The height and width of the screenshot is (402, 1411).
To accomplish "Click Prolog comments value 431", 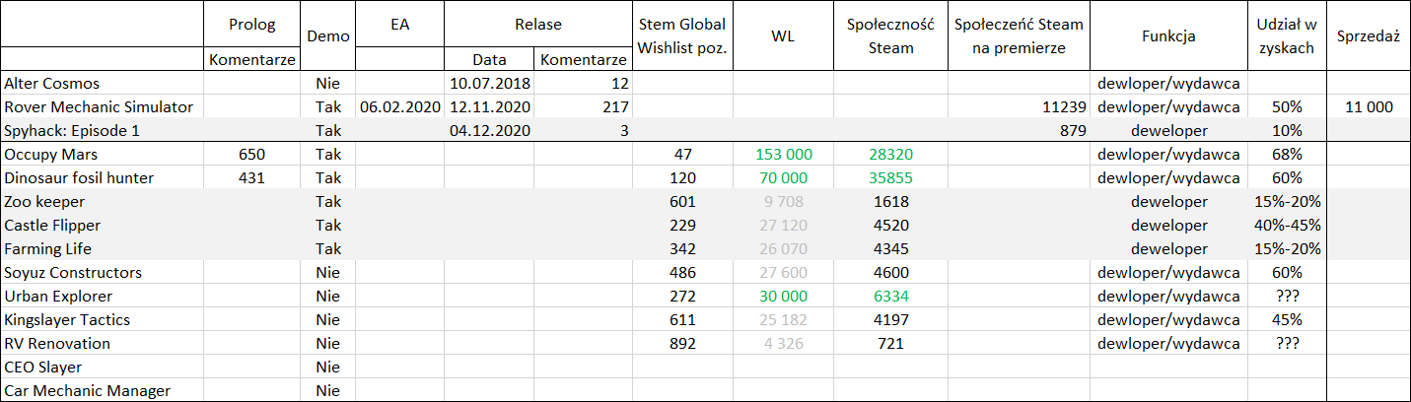I will point(251,178).
